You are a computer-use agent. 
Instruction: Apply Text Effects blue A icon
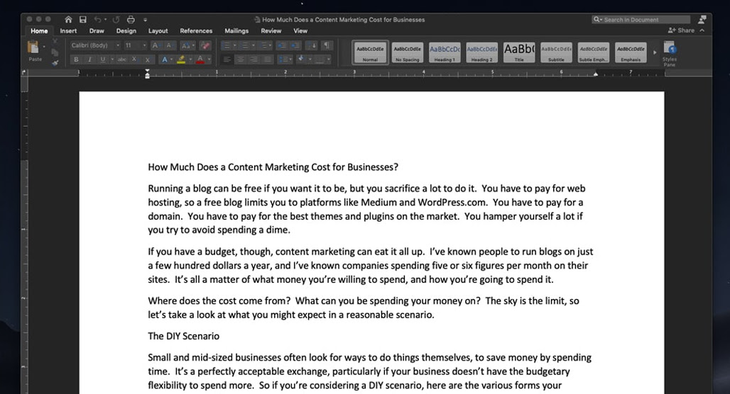point(164,60)
